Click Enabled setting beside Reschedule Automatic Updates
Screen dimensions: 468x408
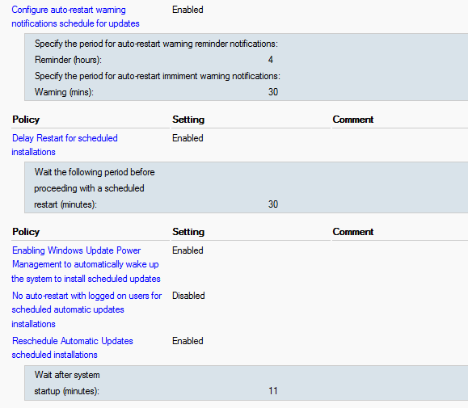click(188, 341)
